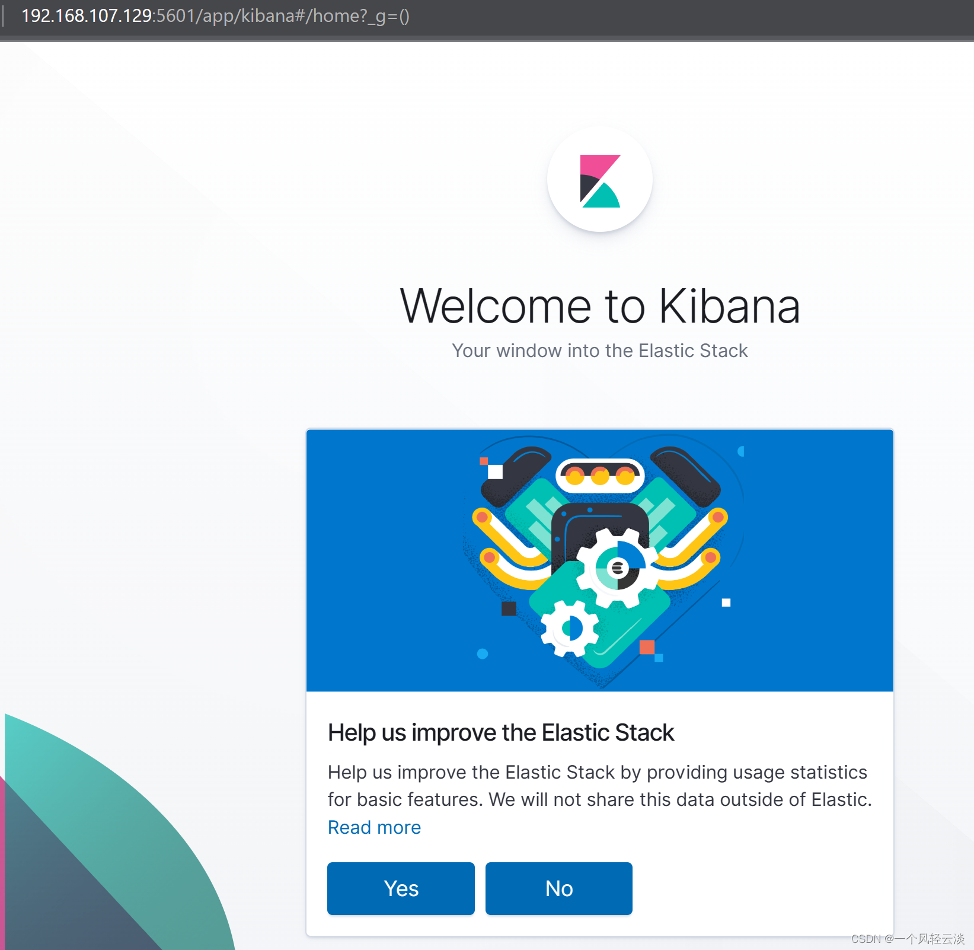Click the Elastic Stack engine illustration
The image size is (974, 950).
point(600,560)
